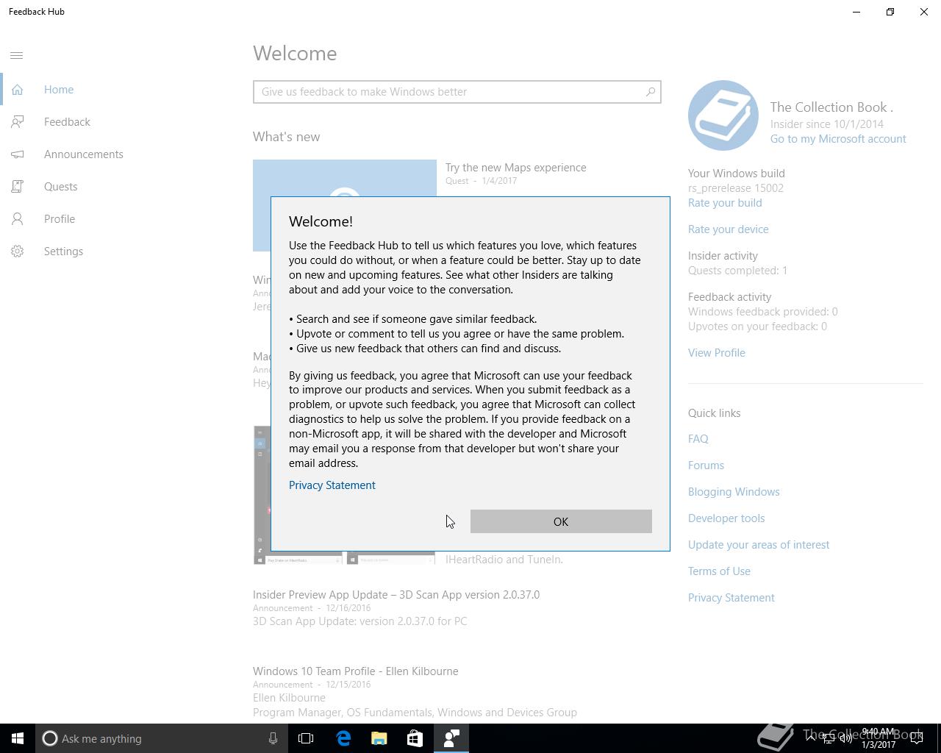Click Go to my Microsoft account
Image resolution: width=941 pixels, height=753 pixels.
click(x=838, y=139)
